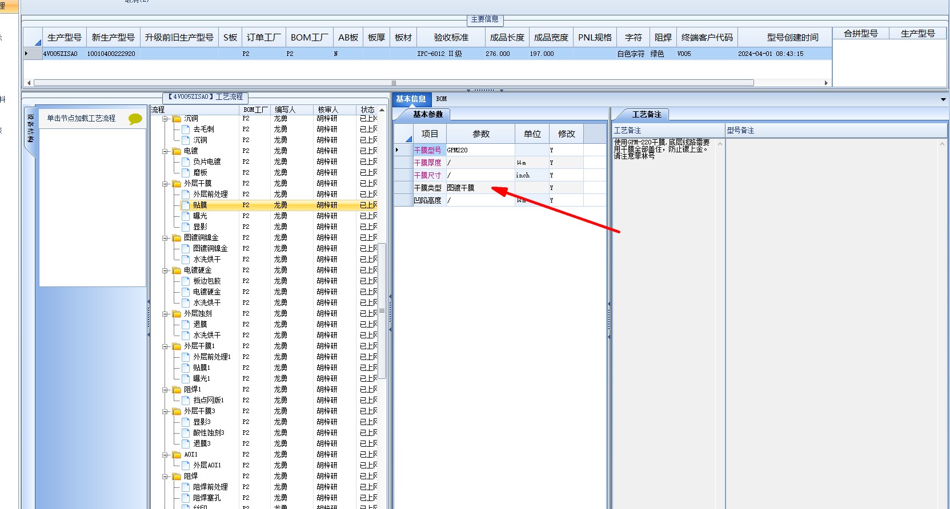Click the 成品长度 column header

point(507,37)
